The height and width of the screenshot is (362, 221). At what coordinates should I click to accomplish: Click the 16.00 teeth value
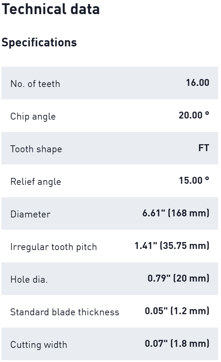[x=198, y=83]
